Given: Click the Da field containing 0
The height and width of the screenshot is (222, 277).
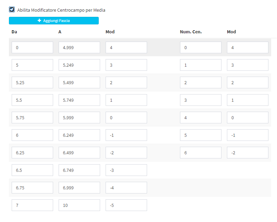Looking at the screenshot, I should [x=32, y=47].
